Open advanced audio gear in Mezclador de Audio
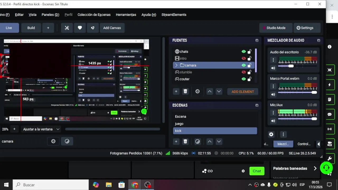This screenshot has height=190, width=338. point(271,134)
